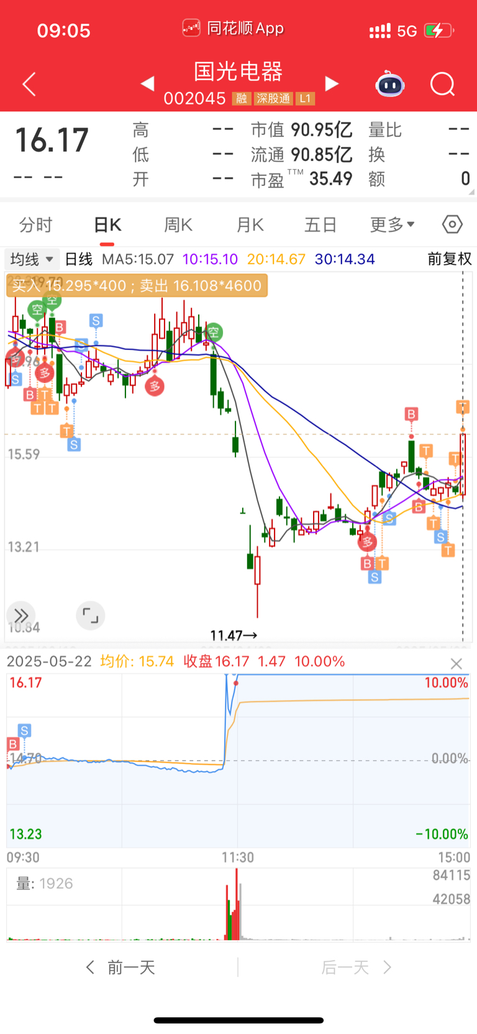Tap the 11.47 low price label
Screen dimensions: 477x1034
tap(234, 635)
